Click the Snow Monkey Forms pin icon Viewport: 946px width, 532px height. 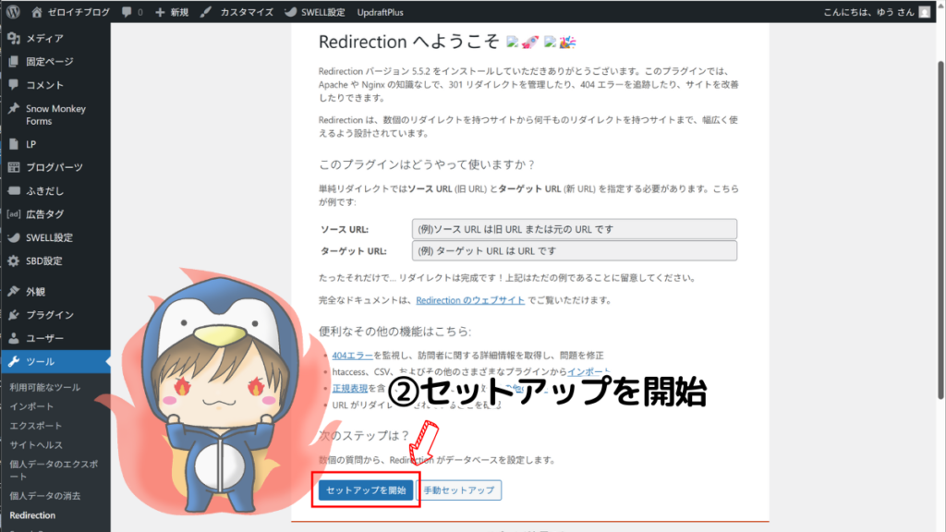coord(14,109)
